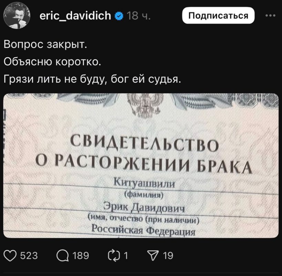Click the blue verified badge
Viewport: 282px width, 276px height.
click(119, 16)
